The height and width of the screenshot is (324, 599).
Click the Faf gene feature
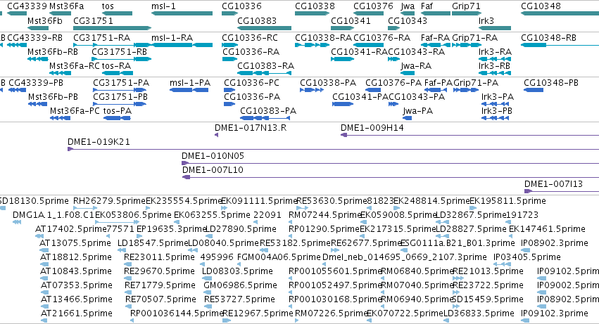point(436,13)
